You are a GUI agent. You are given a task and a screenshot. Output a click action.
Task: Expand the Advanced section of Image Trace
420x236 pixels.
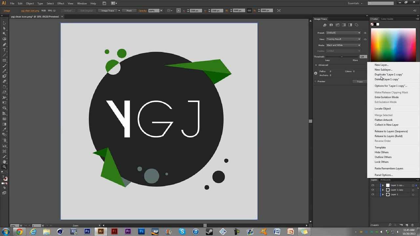pyautogui.click(x=316, y=65)
